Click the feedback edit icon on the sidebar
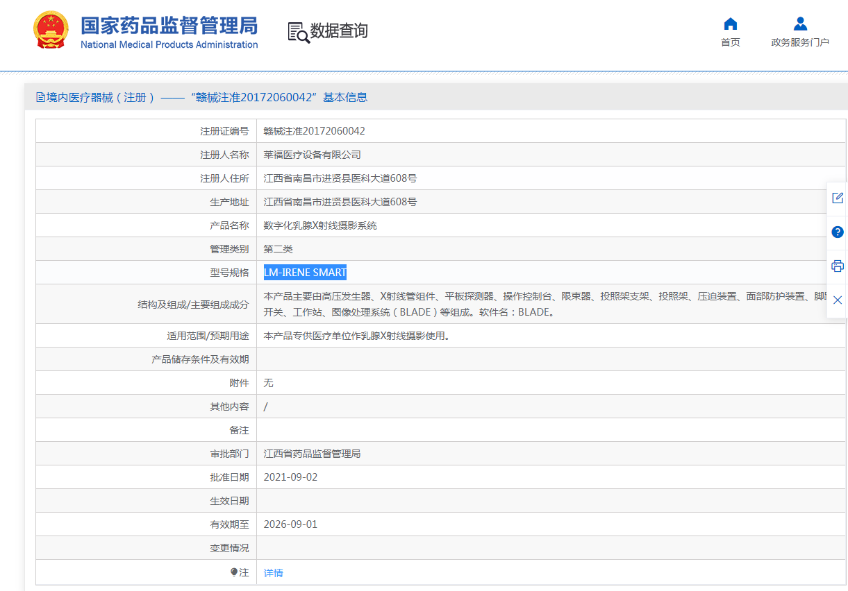 [838, 198]
